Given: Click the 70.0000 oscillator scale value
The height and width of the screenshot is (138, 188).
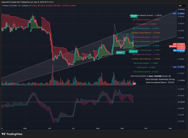Looking at the screenshot, I should pos(181,89).
